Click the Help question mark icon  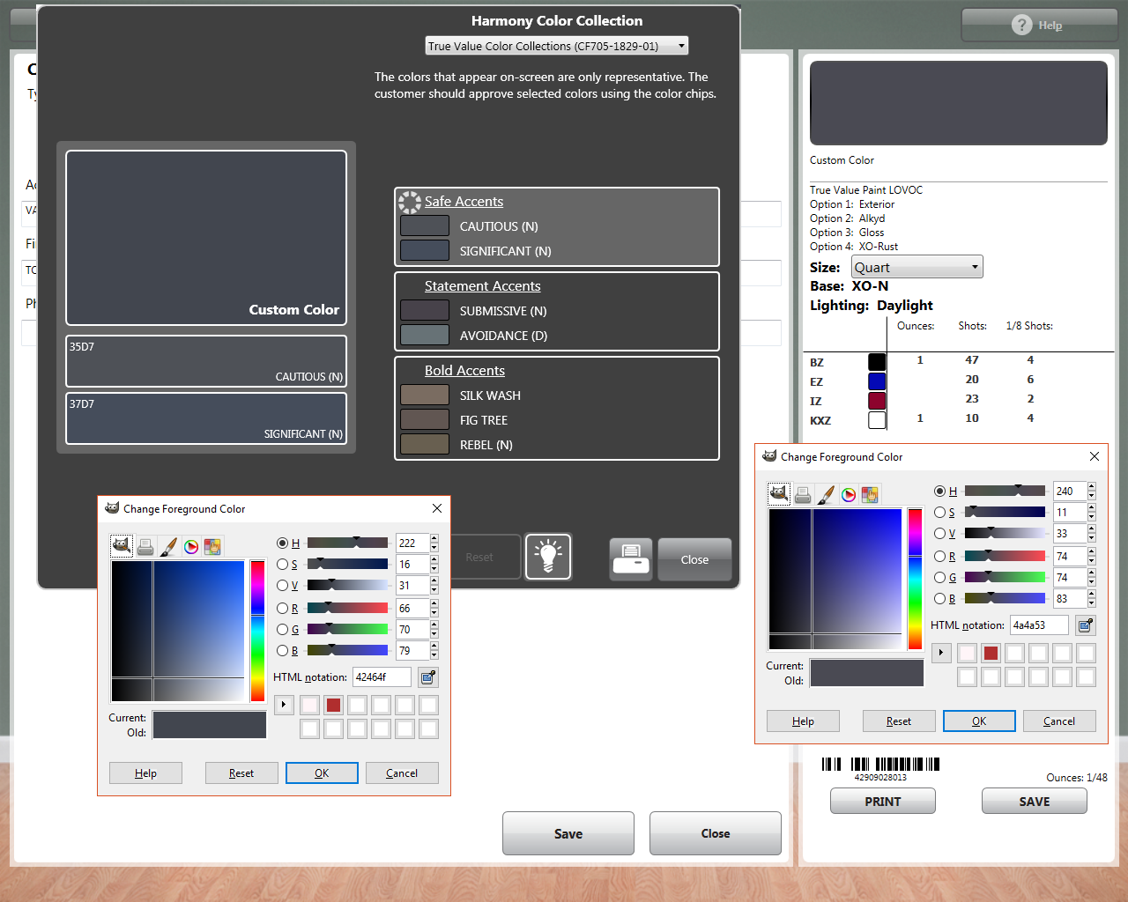tap(1021, 25)
